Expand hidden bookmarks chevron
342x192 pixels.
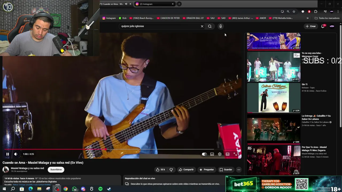click(x=308, y=18)
